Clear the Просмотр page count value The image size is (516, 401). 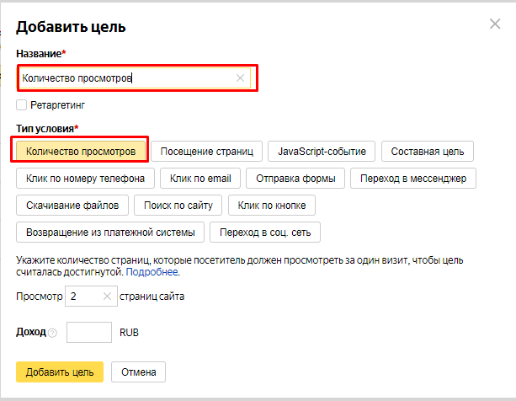point(107,297)
